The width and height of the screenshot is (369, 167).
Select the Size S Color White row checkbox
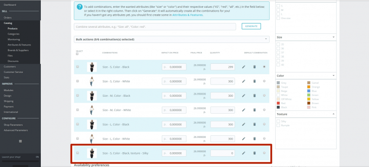pos(78,81)
